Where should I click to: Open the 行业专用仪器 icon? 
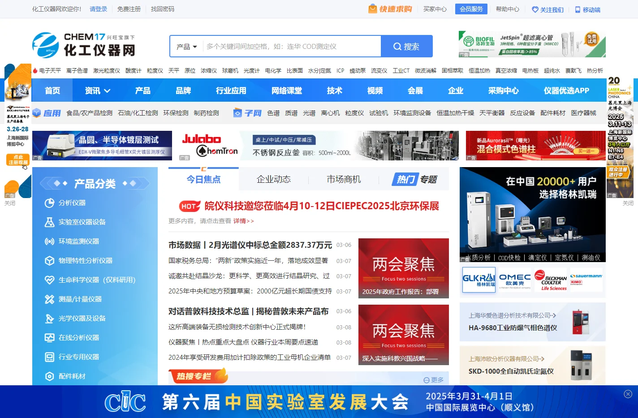(49, 357)
